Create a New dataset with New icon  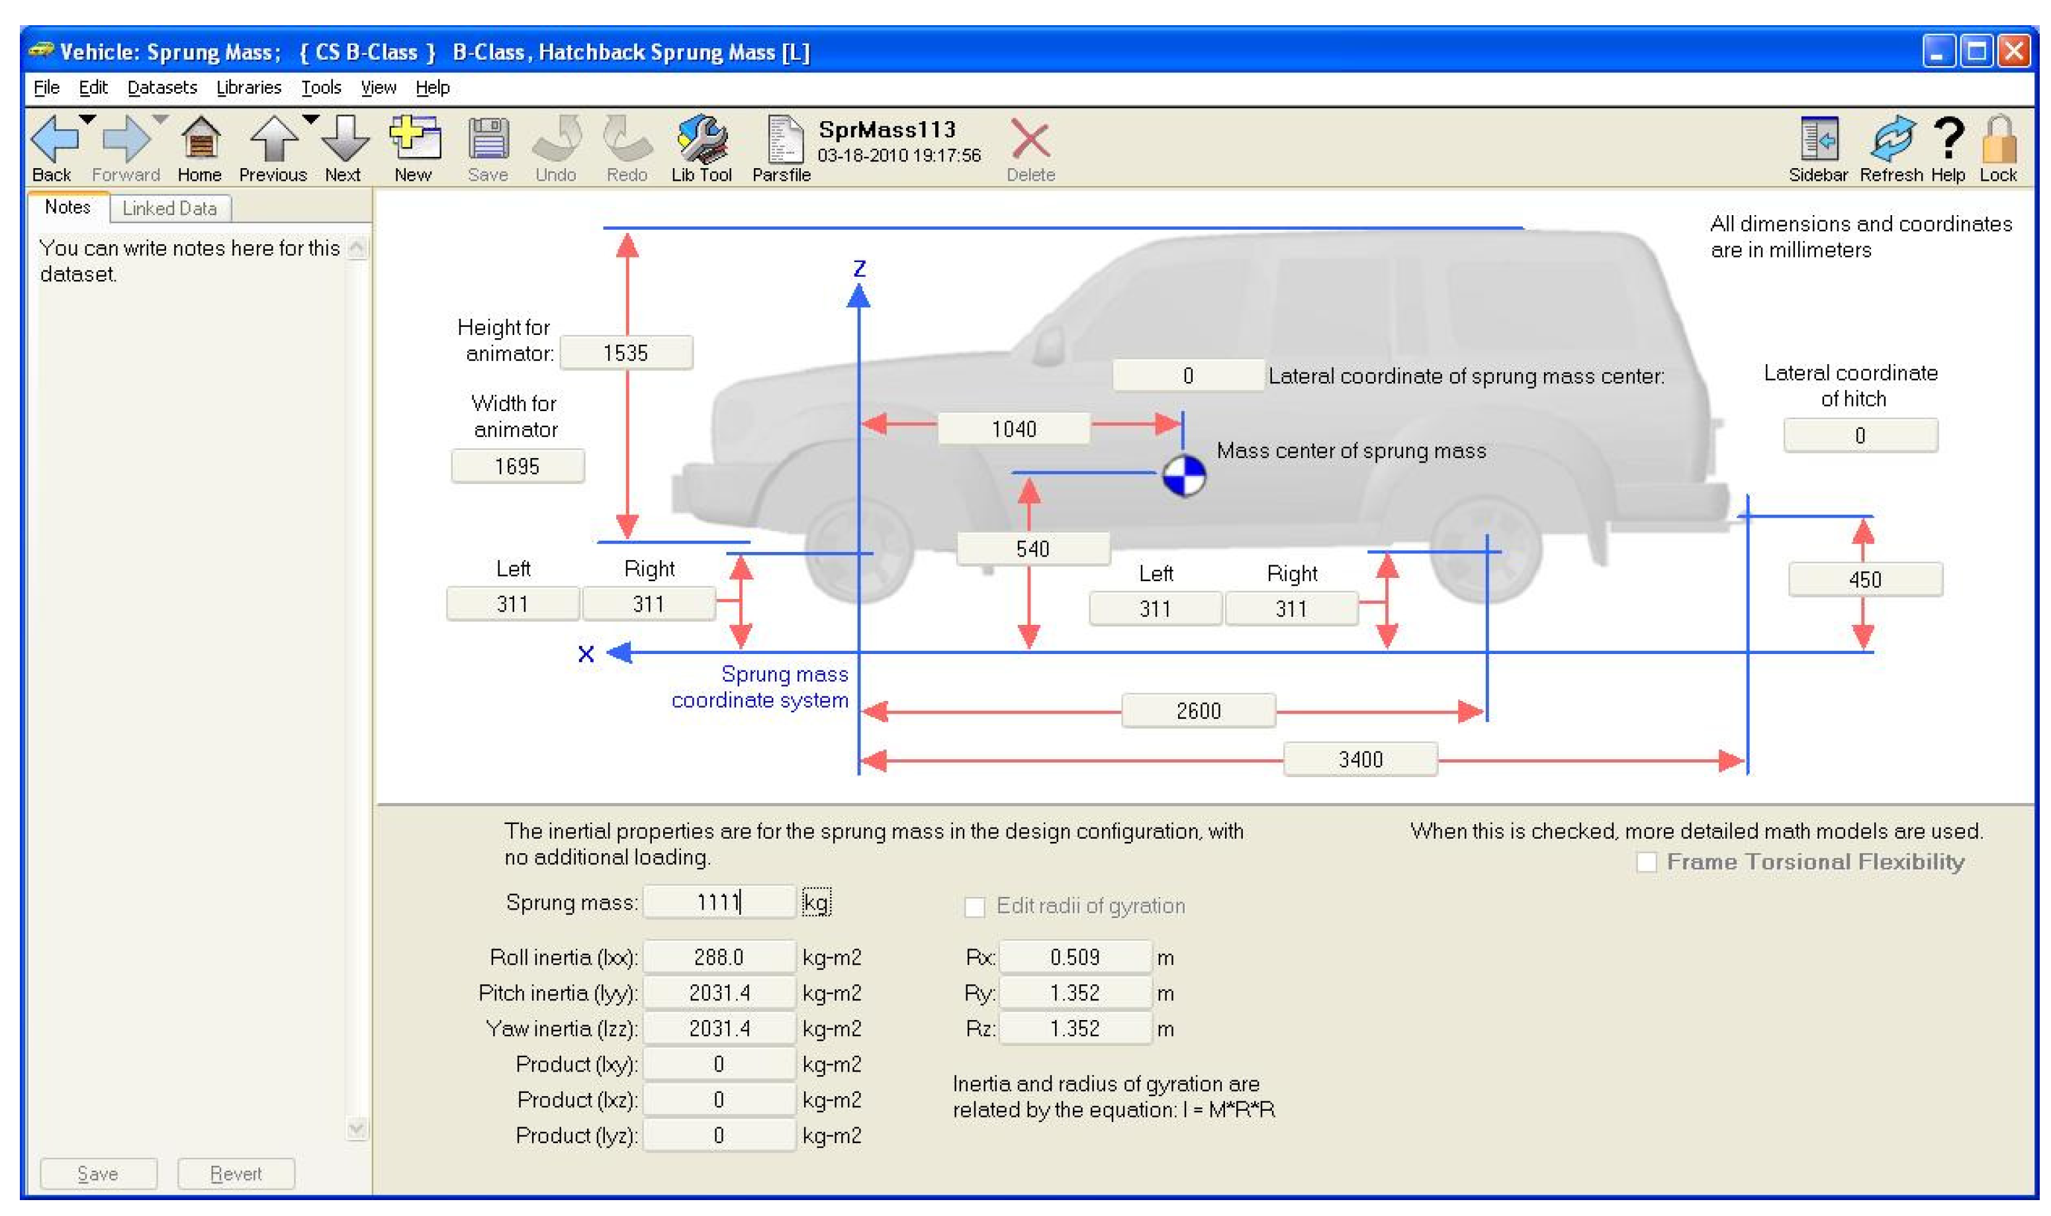coord(414,139)
